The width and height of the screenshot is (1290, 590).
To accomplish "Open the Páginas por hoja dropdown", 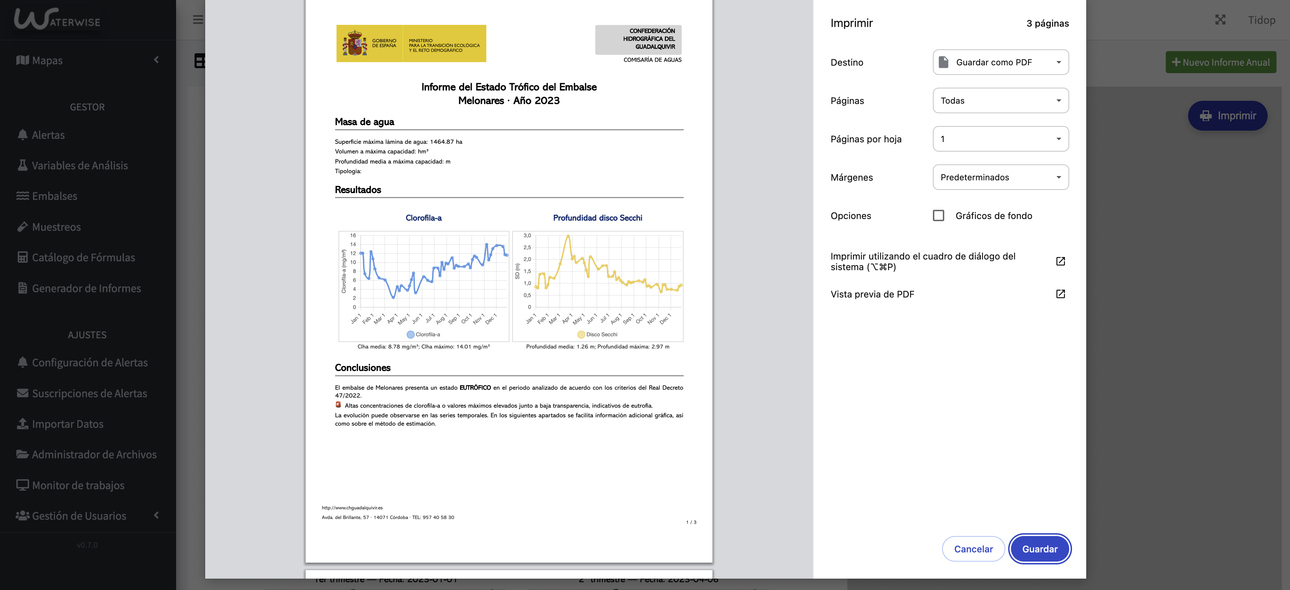I will (1001, 139).
